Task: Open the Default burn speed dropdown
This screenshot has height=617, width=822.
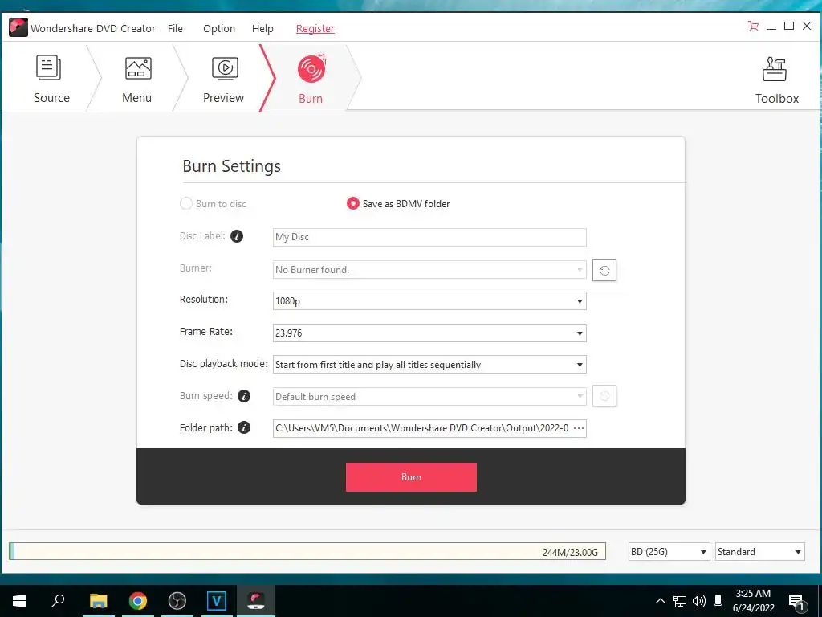Action: point(429,397)
